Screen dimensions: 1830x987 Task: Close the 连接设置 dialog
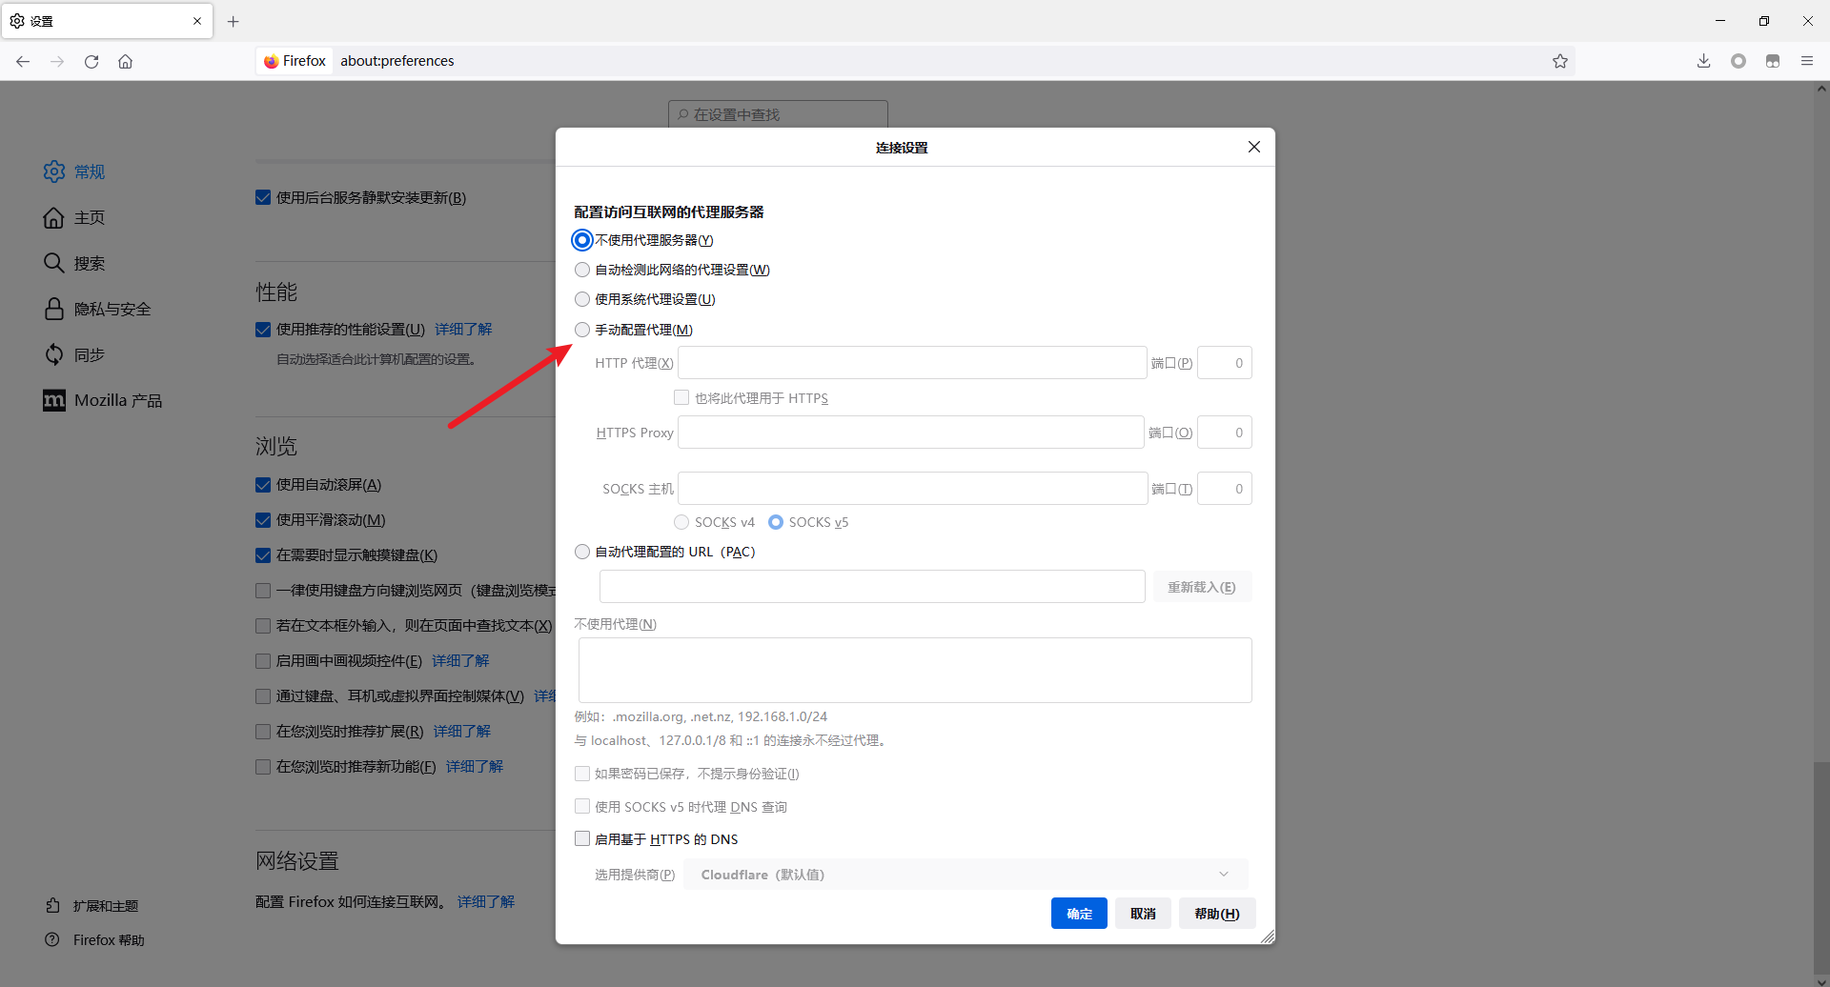click(1253, 147)
